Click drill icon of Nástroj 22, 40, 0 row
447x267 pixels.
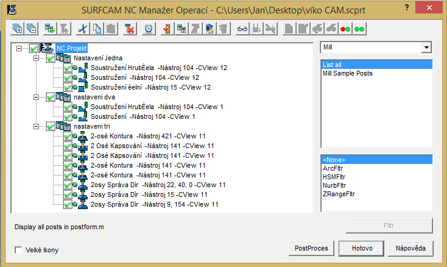pos(83,185)
